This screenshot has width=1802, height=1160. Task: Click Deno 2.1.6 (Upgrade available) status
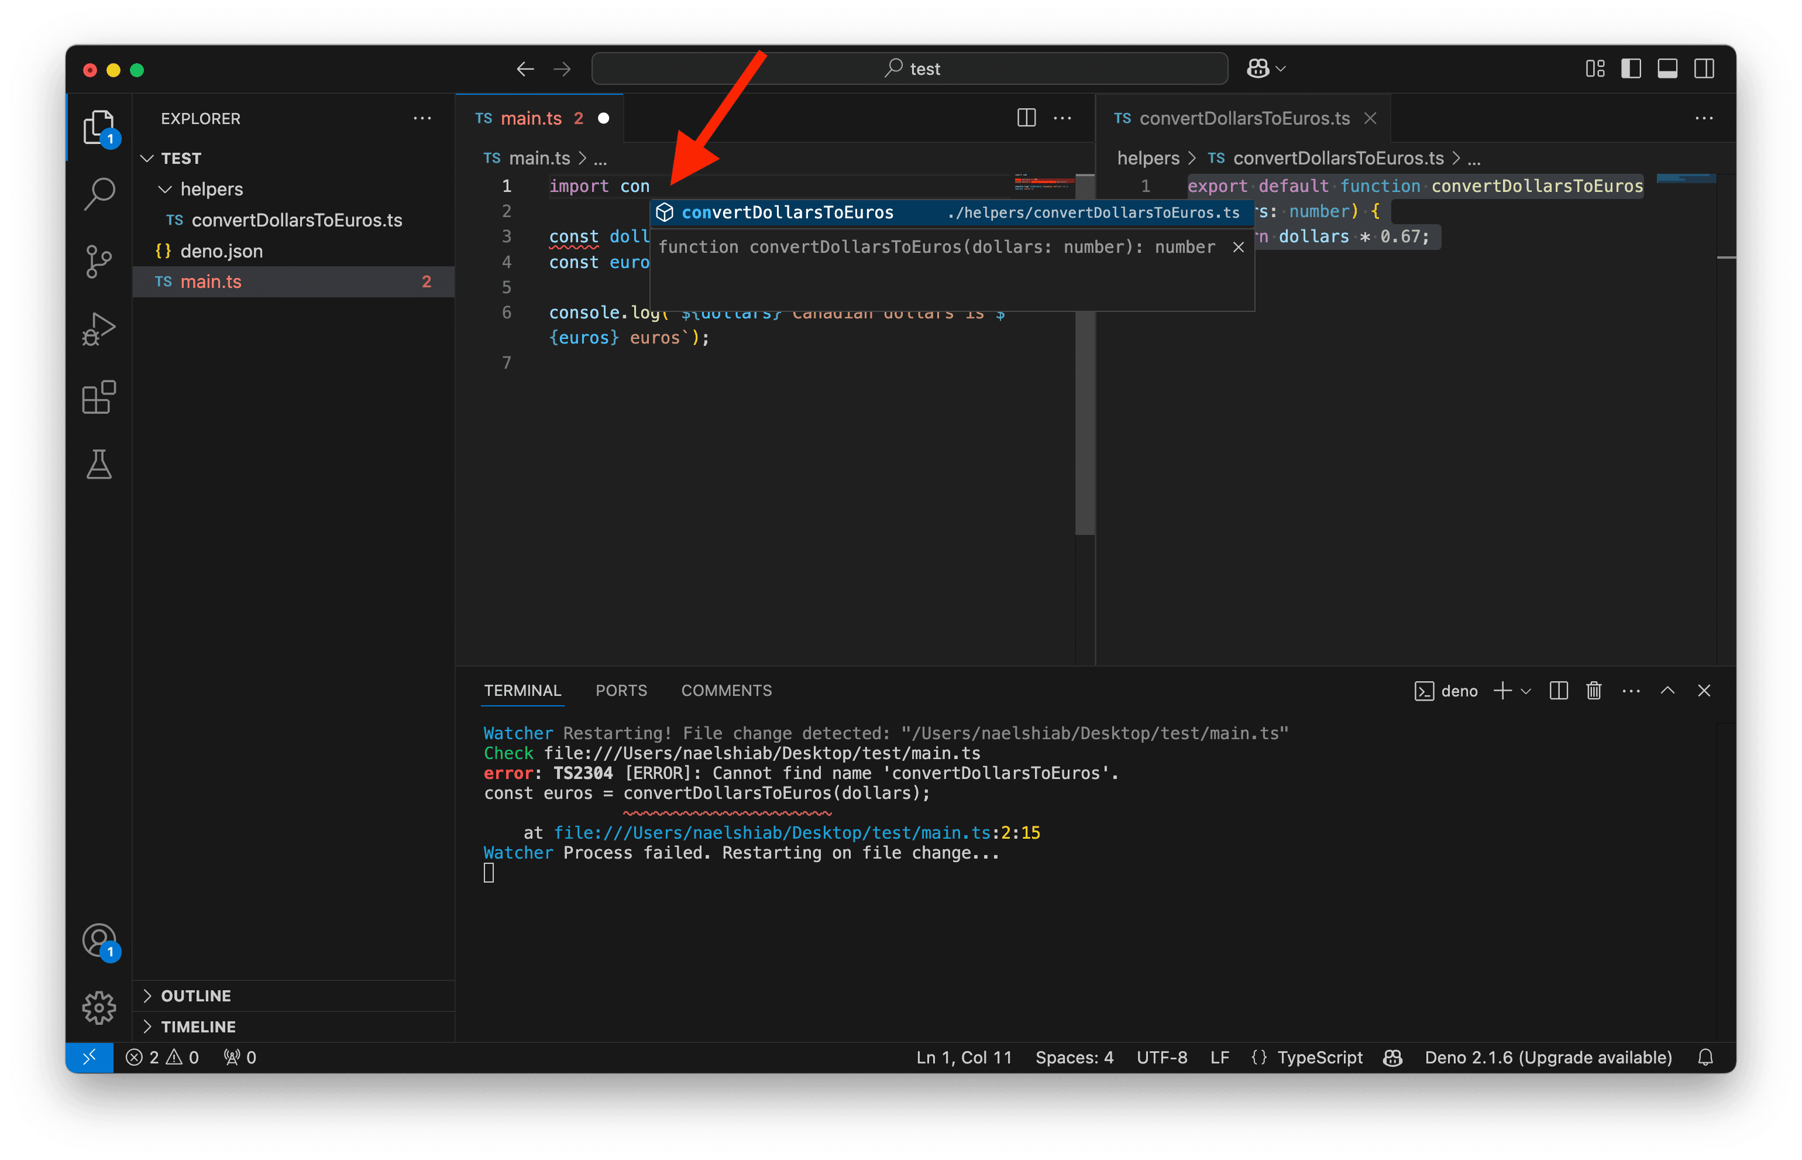(1548, 1058)
